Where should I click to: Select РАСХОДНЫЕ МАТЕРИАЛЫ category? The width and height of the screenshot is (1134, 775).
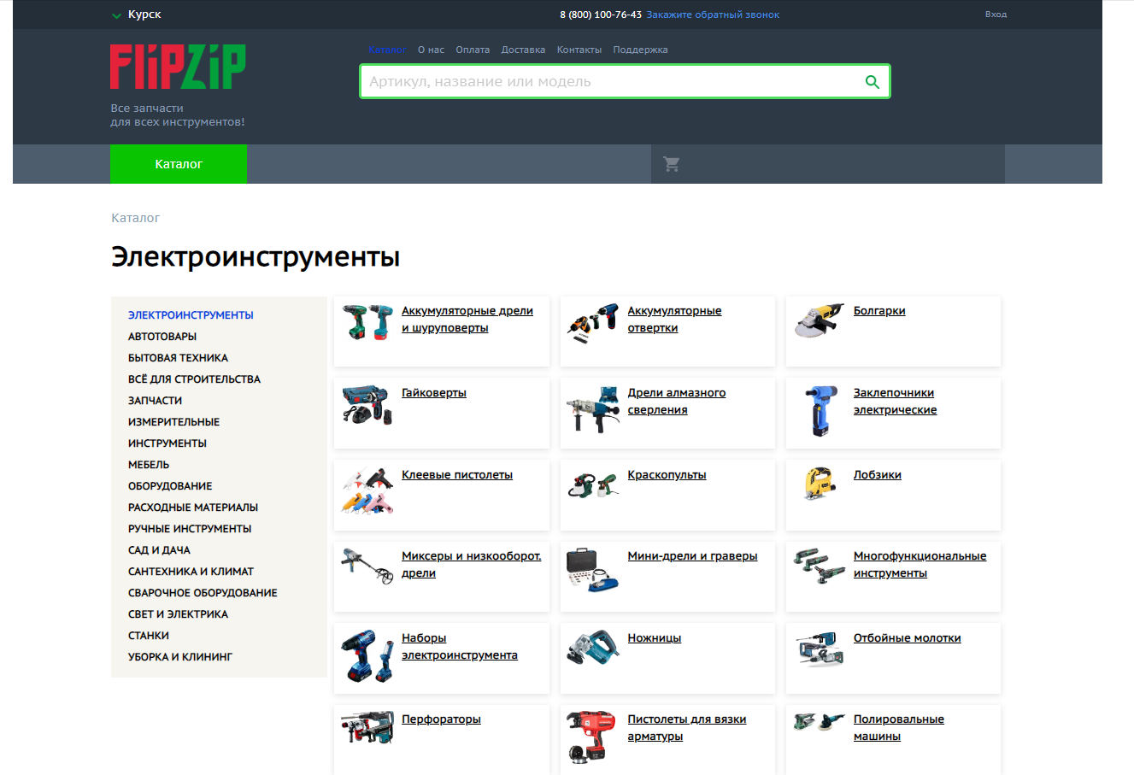coord(193,508)
